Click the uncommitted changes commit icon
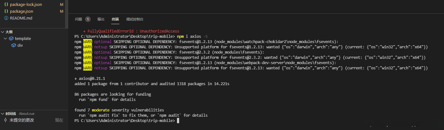 coord(6,120)
